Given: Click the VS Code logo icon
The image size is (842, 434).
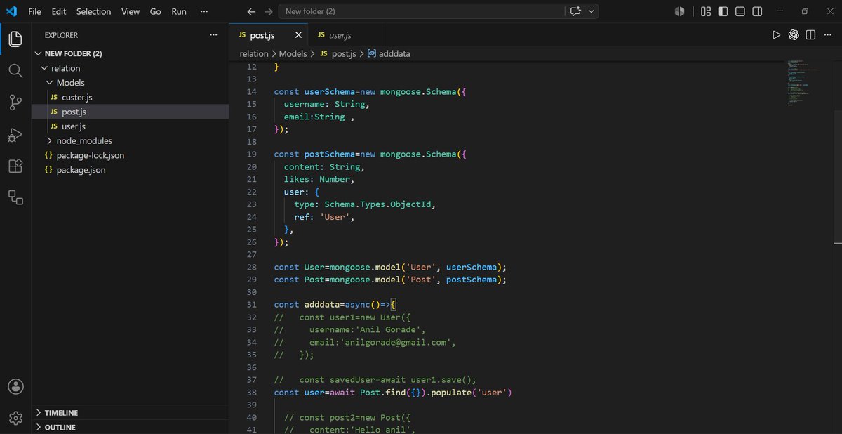Looking at the screenshot, I should pyautogui.click(x=11, y=11).
